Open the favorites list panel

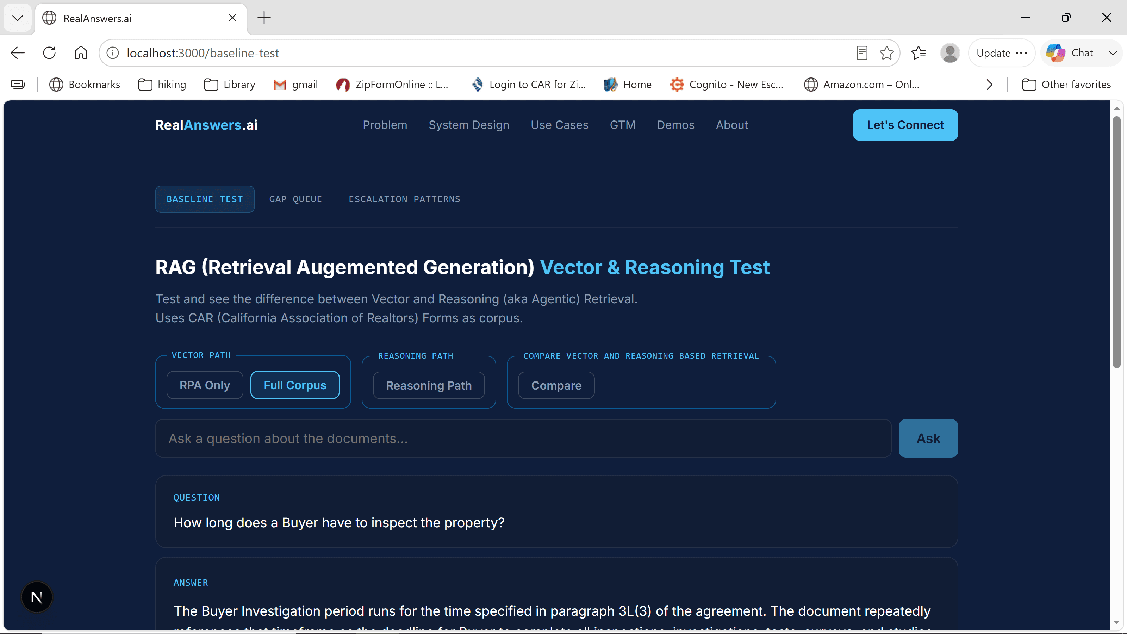click(919, 53)
